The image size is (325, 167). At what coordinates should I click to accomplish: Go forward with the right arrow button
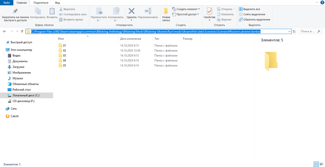tap(11, 31)
